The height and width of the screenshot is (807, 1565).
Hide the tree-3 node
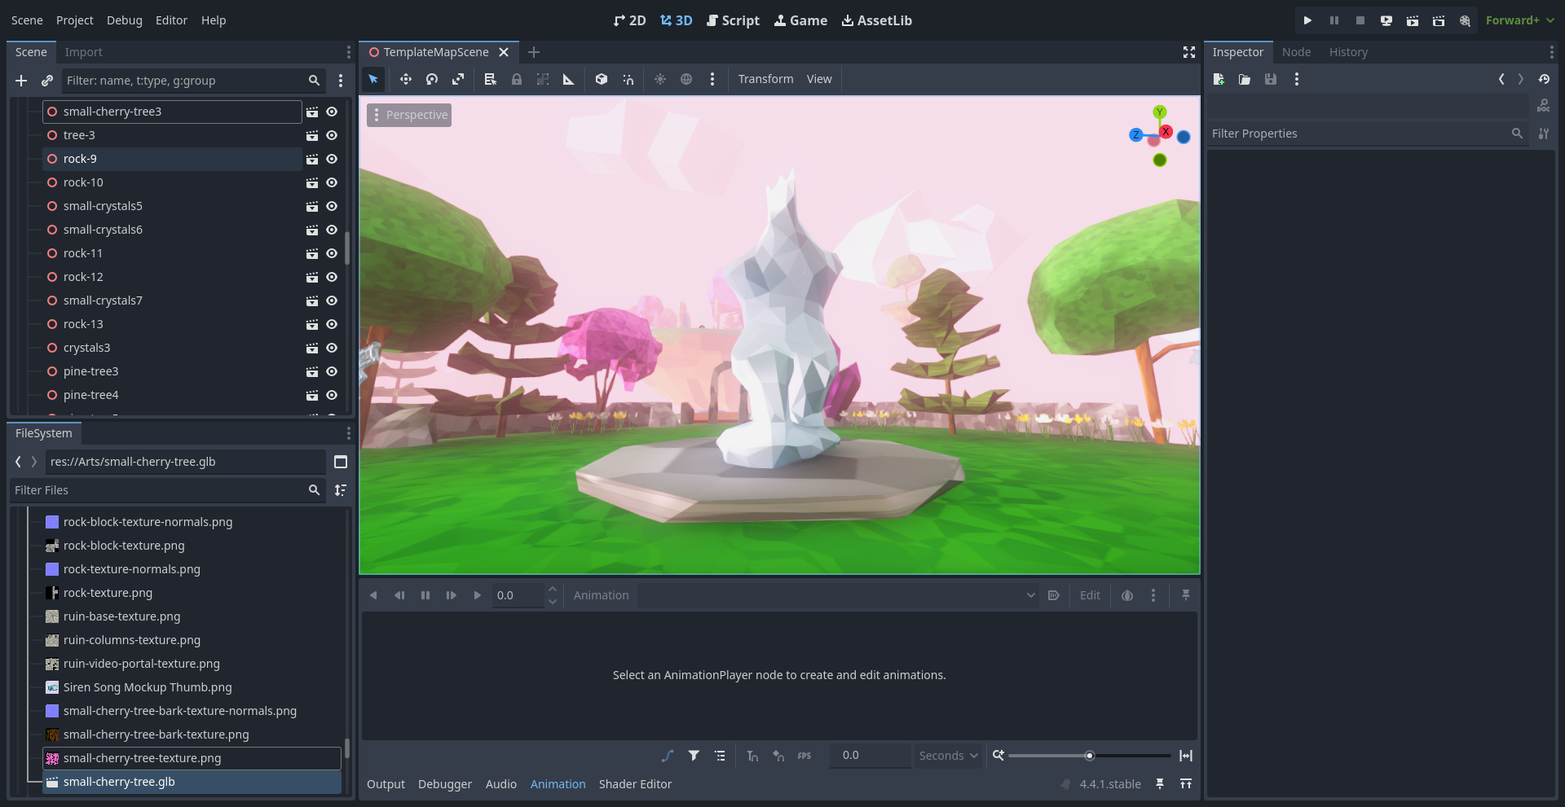tap(332, 135)
